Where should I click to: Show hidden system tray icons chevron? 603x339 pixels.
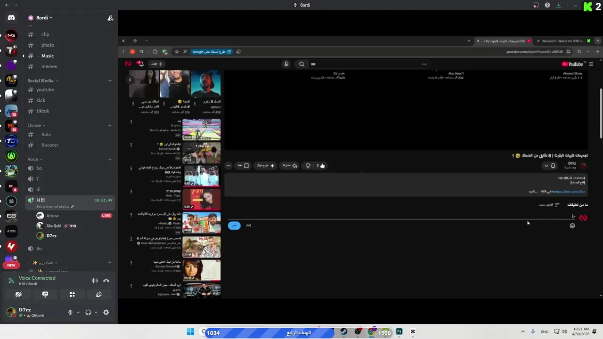pyautogui.click(x=522, y=331)
